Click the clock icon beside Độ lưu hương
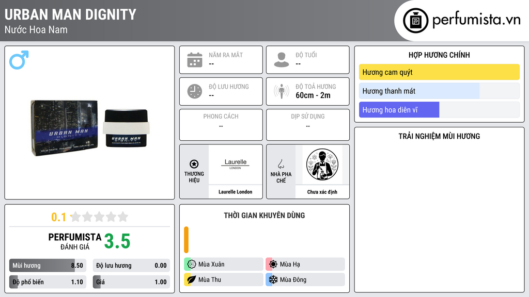Viewport: 529px width, 297px height. (195, 91)
